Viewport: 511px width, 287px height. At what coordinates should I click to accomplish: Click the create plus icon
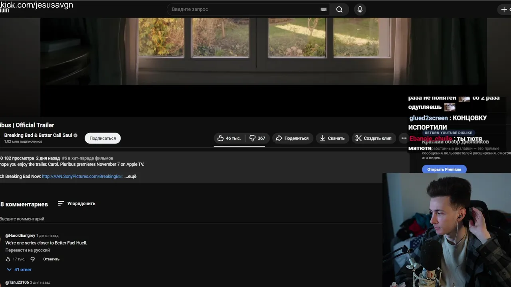click(x=504, y=10)
